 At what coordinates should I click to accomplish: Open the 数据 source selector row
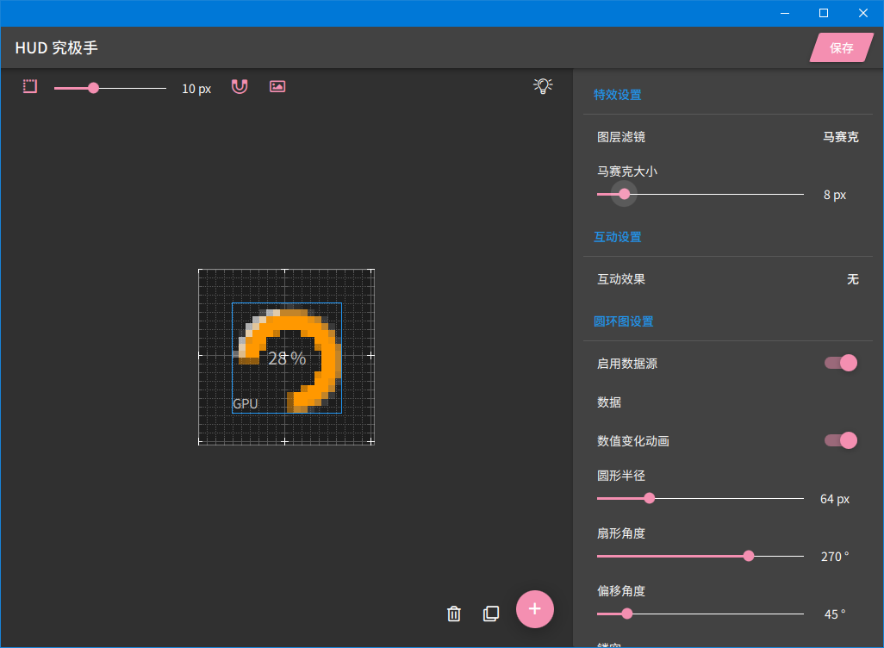click(x=728, y=402)
